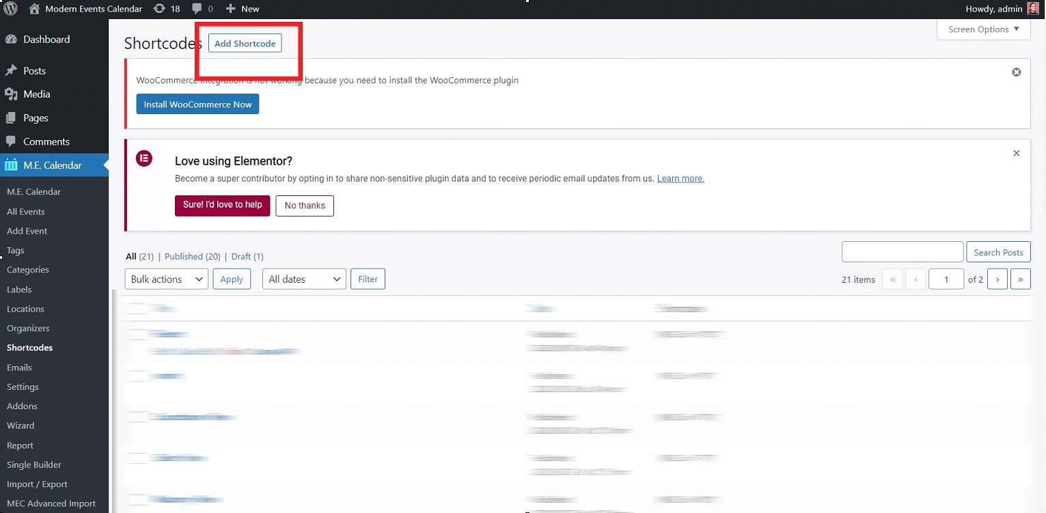Click the Apply bulk action button
Image resolution: width=1046 pixels, height=513 pixels.
tap(232, 279)
